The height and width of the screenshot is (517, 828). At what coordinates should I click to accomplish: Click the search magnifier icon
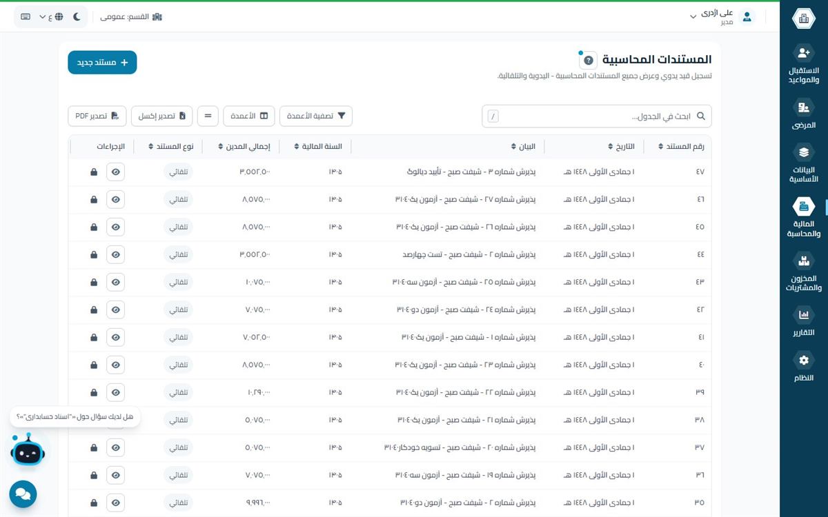point(700,116)
